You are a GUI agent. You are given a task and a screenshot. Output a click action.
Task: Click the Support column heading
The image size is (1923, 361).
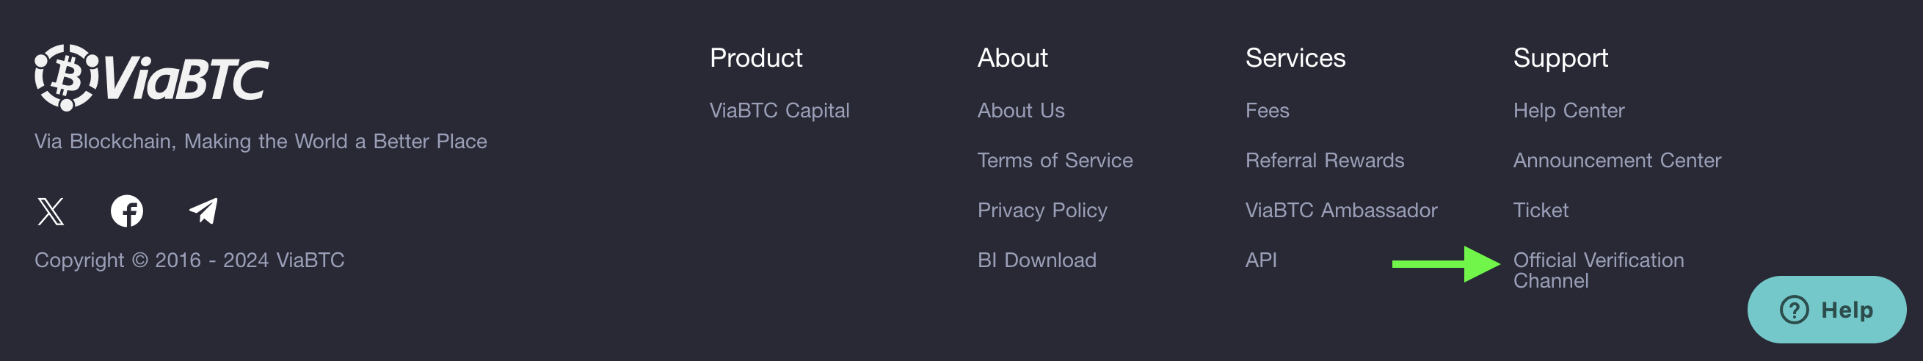pos(1560,57)
